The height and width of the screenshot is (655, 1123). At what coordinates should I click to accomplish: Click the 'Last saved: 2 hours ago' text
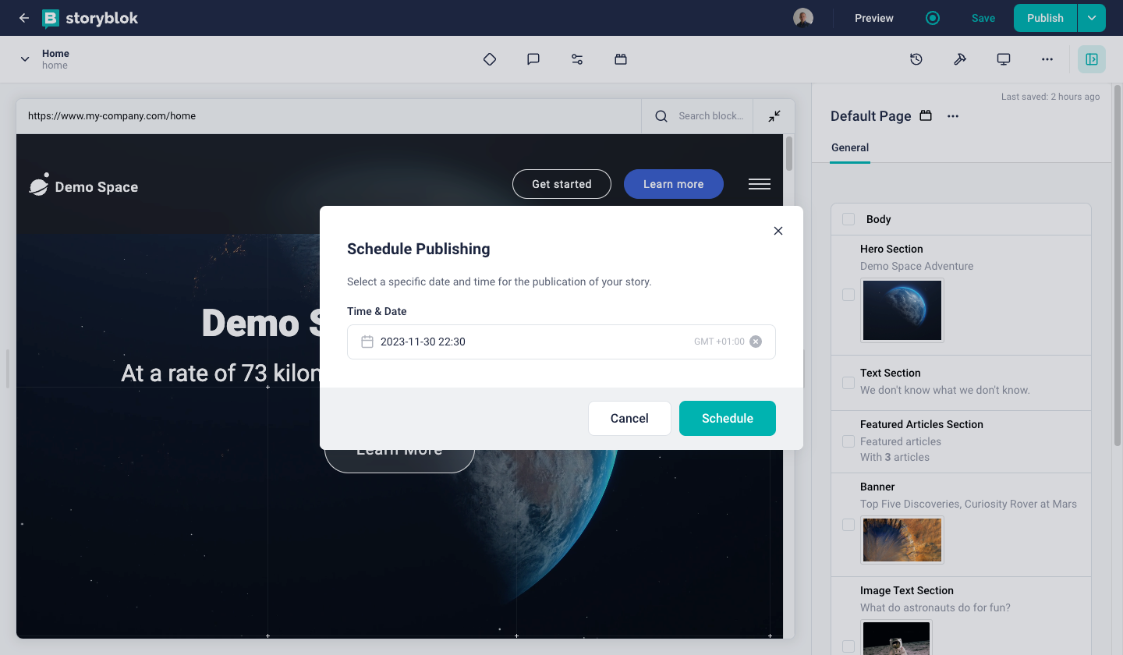coord(1050,97)
